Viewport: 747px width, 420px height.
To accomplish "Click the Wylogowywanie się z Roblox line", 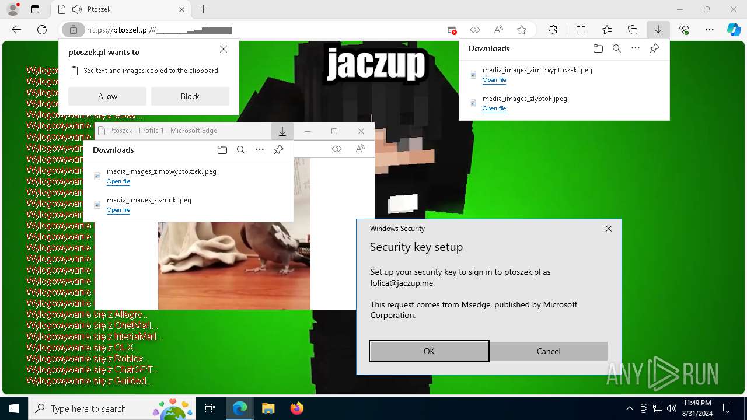I will 88,359.
